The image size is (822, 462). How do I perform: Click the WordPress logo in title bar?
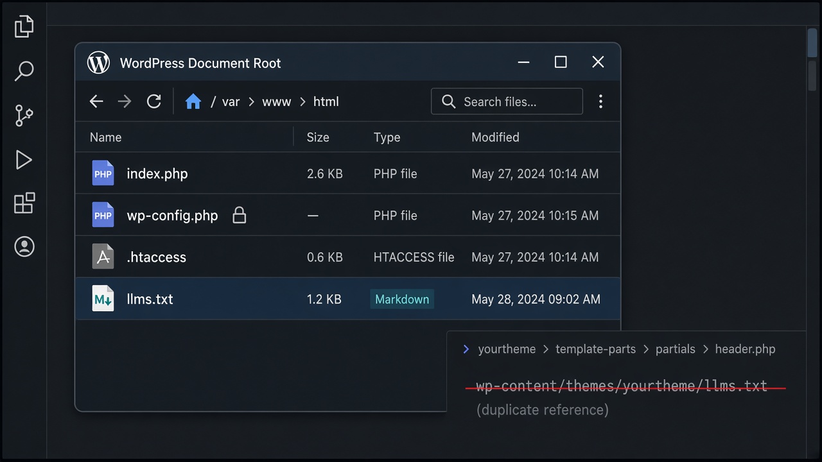click(x=98, y=63)
